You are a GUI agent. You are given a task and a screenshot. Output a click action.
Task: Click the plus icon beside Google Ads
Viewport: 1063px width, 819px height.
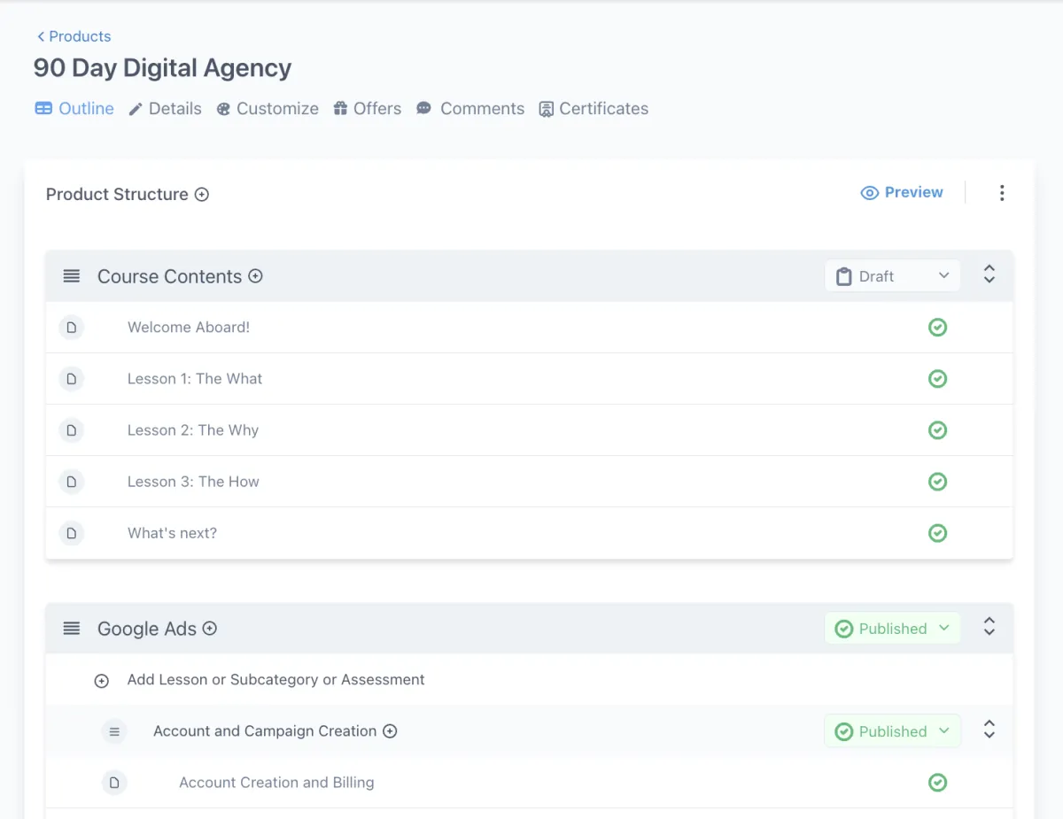(x=210, y=629)
